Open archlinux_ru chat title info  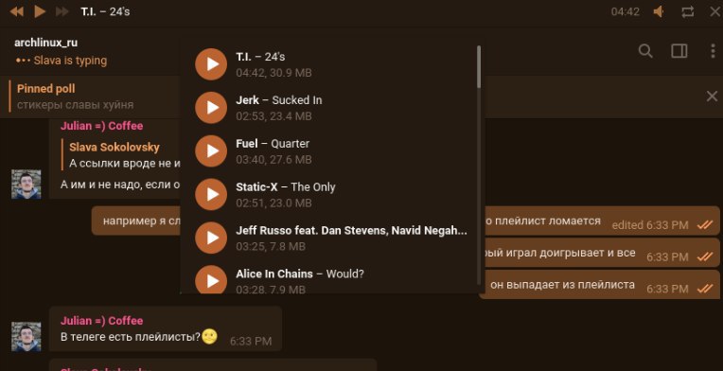45,43
